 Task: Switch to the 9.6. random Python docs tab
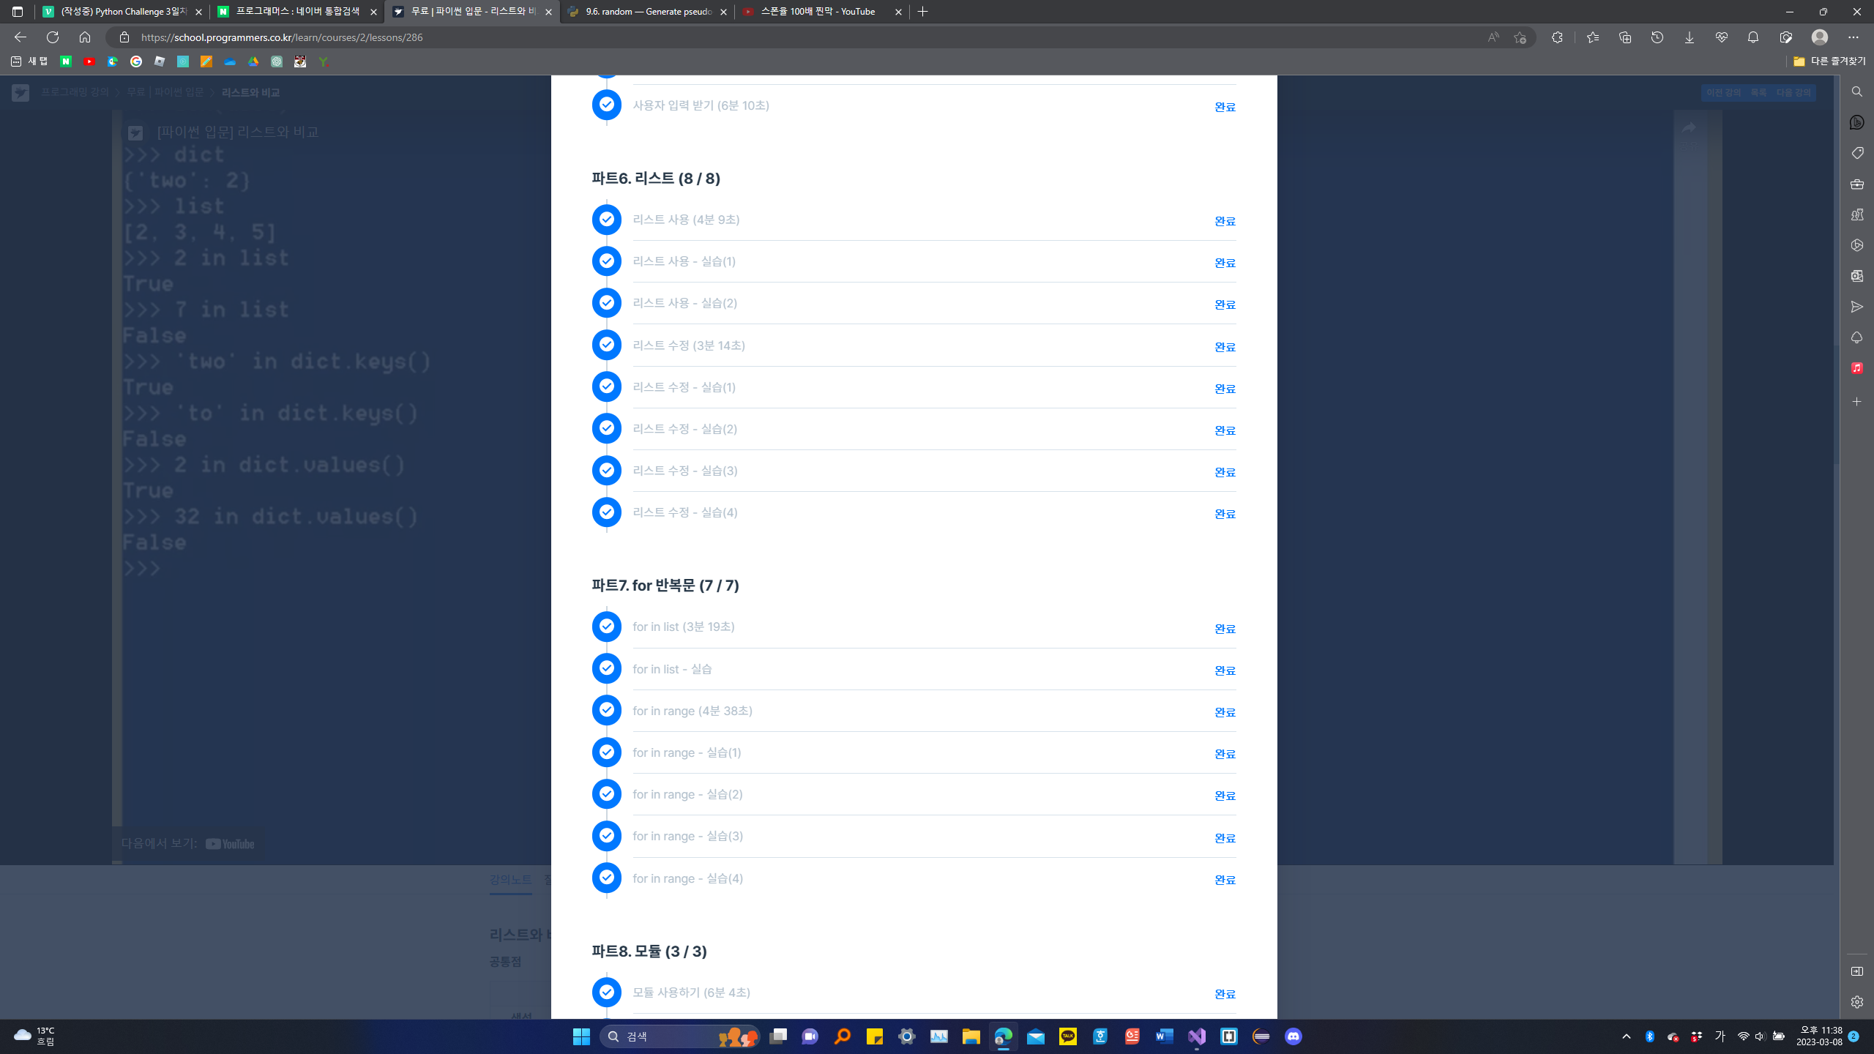point(647,12)
